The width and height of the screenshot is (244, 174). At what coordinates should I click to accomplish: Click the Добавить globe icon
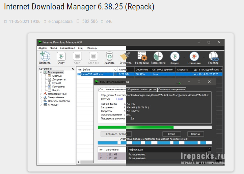click(x=45, y=56)
